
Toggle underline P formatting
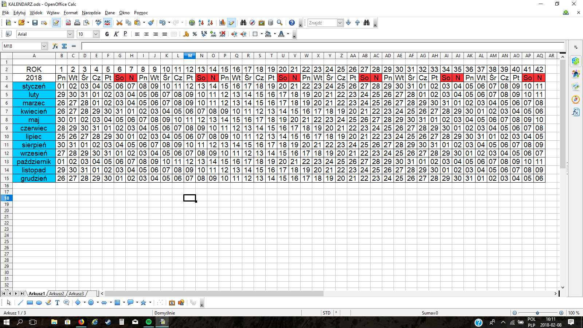[125, 34]
